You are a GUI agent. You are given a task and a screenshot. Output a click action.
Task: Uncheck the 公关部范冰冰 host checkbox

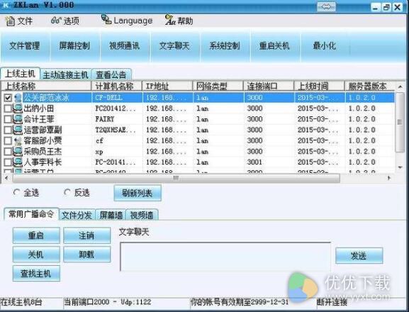click(8, 98)
